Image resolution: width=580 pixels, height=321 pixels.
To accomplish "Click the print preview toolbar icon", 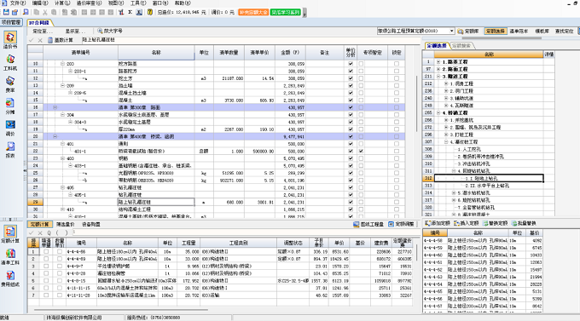I will (26, 12).
